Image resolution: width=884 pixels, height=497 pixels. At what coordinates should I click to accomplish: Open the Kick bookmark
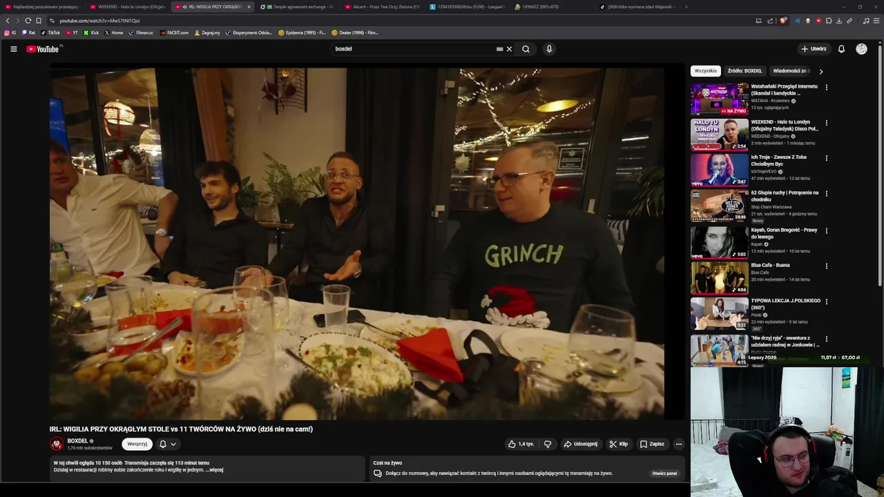click(x=91, y=32)
